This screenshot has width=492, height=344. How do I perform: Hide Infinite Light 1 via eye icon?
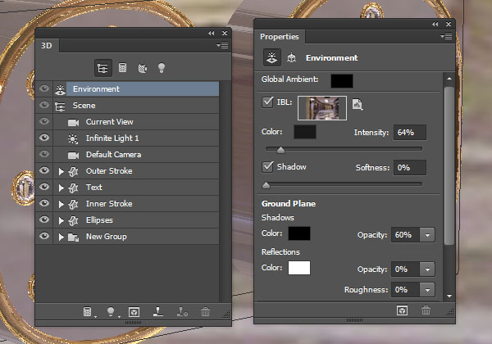[x=44, y=138]
